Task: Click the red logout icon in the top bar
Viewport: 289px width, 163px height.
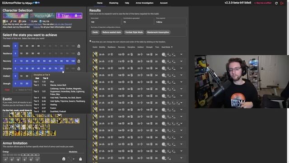Action: [282, 3]
